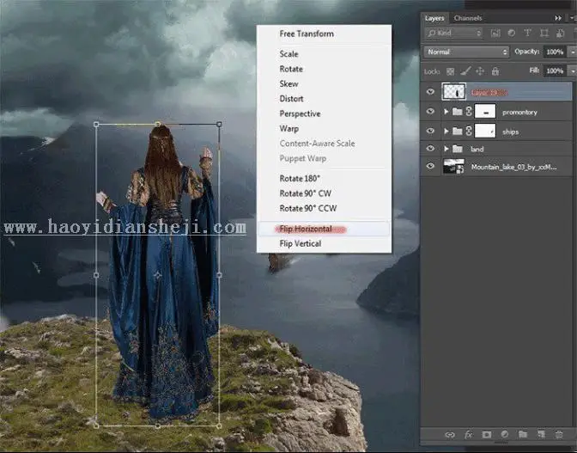Image resolution: width=577 pixels, height=453 pixels.
Task: Hide the land group
Action: tap(430, 149)
